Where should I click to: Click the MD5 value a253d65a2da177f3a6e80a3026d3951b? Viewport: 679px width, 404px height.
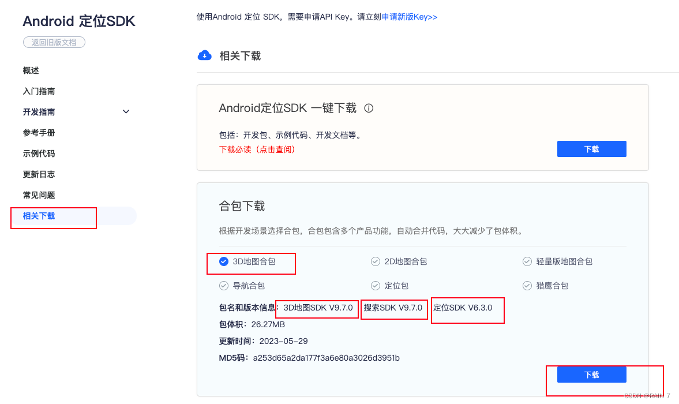tap(326, 358)
